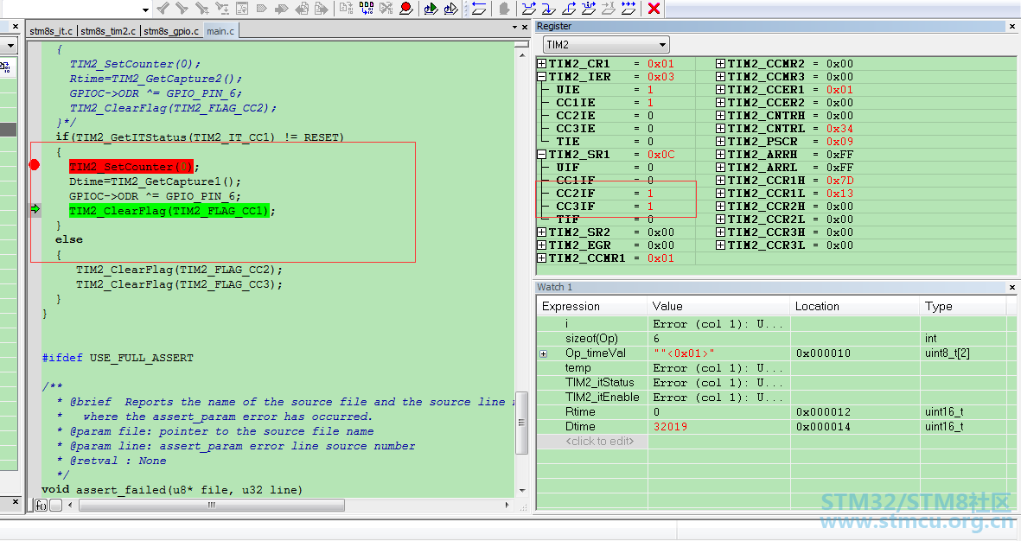Click the Value column header in Watch 1
This screenshot has height=541, width=1021.
point(719,306)
